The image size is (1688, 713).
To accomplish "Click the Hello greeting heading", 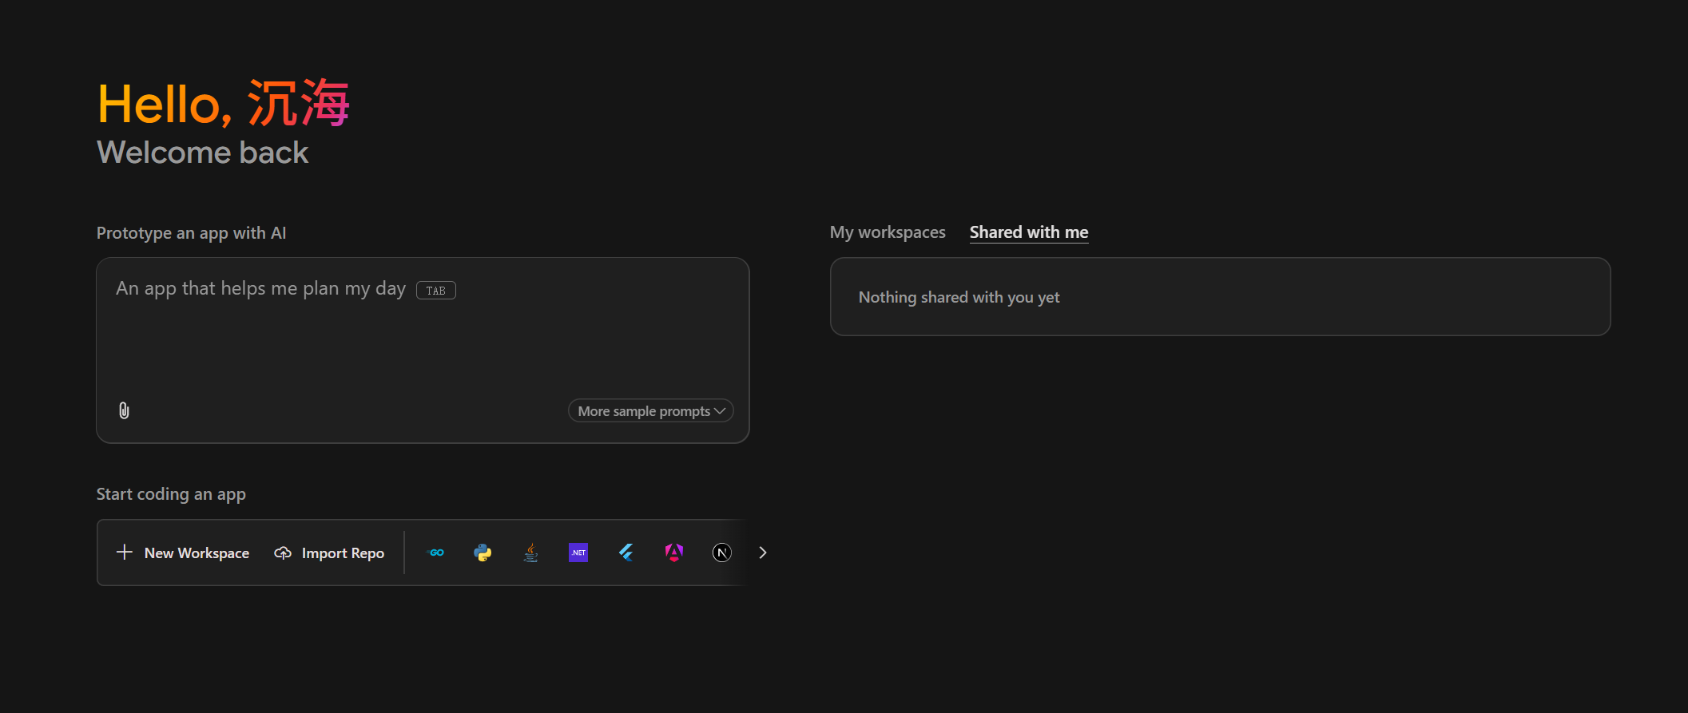I will [223, 104].
